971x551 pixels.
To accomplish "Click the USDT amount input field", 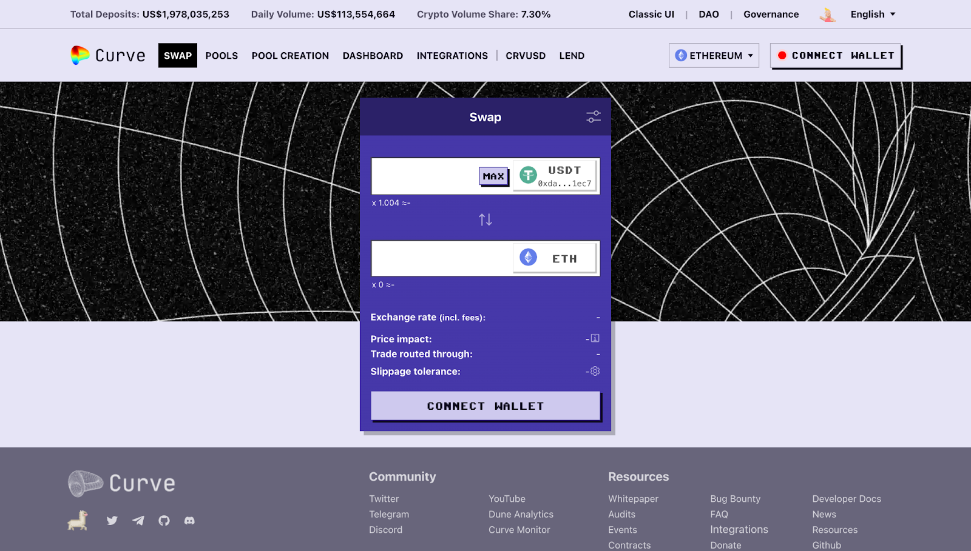I will tap(425, 176).
